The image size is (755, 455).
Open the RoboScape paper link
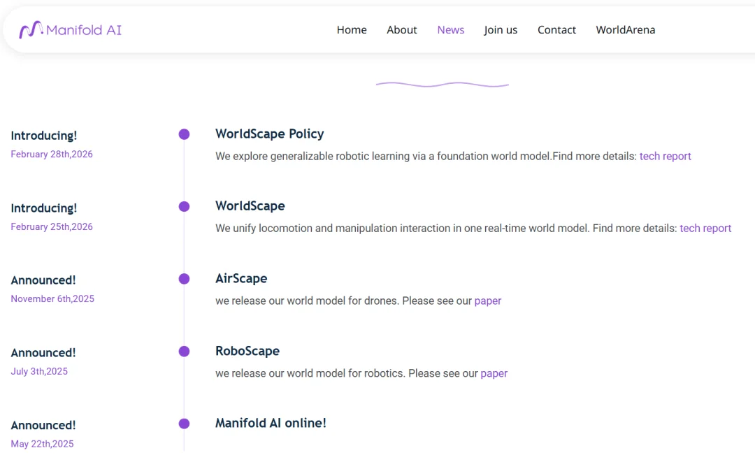click(494, 373)
